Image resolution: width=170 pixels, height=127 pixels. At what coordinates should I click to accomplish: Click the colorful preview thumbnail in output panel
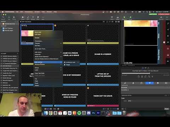(141, 23)
